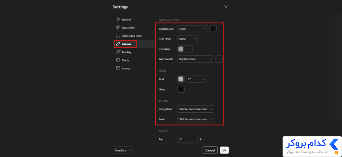342x157 pixels.
Task: Open the Watermark dropdown showing Replay mode
Action: point(196,59)
